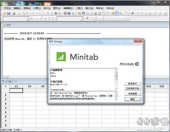The height and width of the screenshot is (132, 170).
Task: Click the 会话 session window title
Action: (x=9, y=25)
